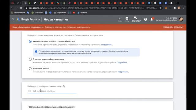This screenshot has height=110, width=196.
Task: Reload the current page
Action: (x=21, y=8)
